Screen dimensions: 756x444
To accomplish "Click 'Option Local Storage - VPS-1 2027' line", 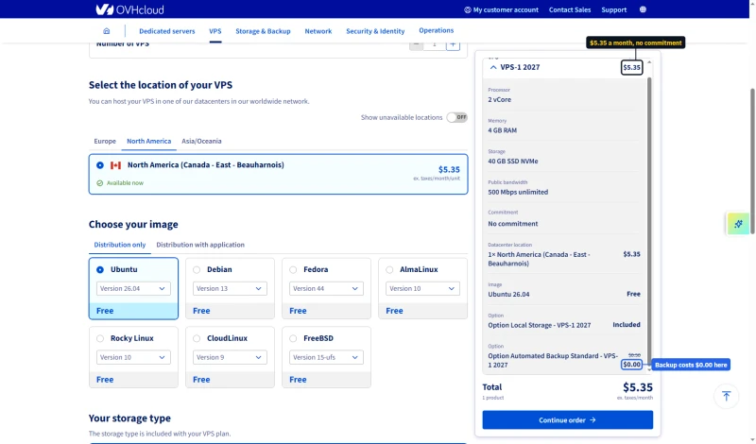I will pyautogui.click(x=539, y=325).
